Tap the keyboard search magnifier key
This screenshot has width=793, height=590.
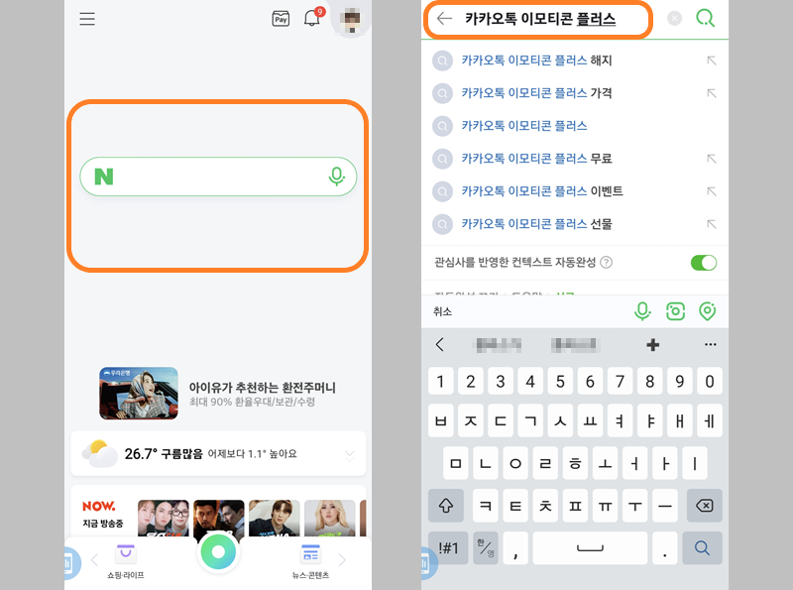coord(702,547)
